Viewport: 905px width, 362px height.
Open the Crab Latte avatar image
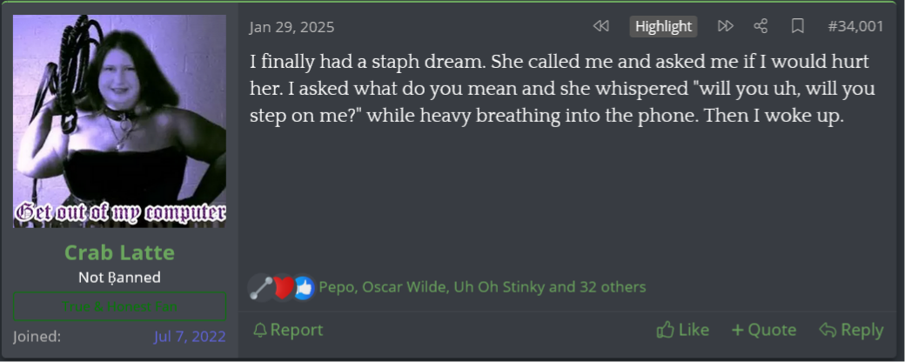pos(119,122)
